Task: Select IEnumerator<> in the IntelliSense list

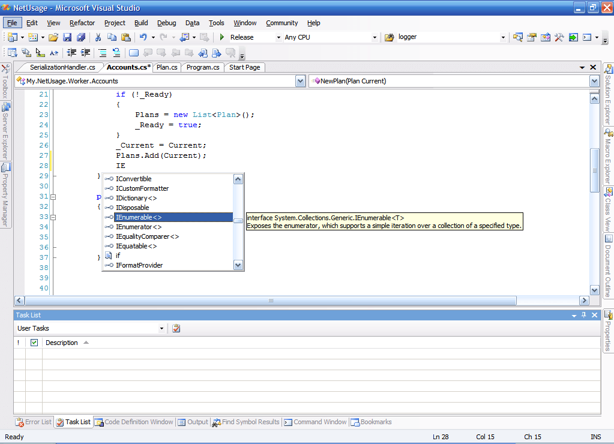Action: pyautogui.click(x=139, y=227)
